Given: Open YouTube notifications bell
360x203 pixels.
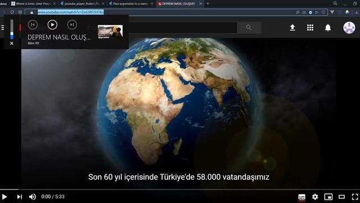Looking at the screenshot, I should (x=328, y=28).
